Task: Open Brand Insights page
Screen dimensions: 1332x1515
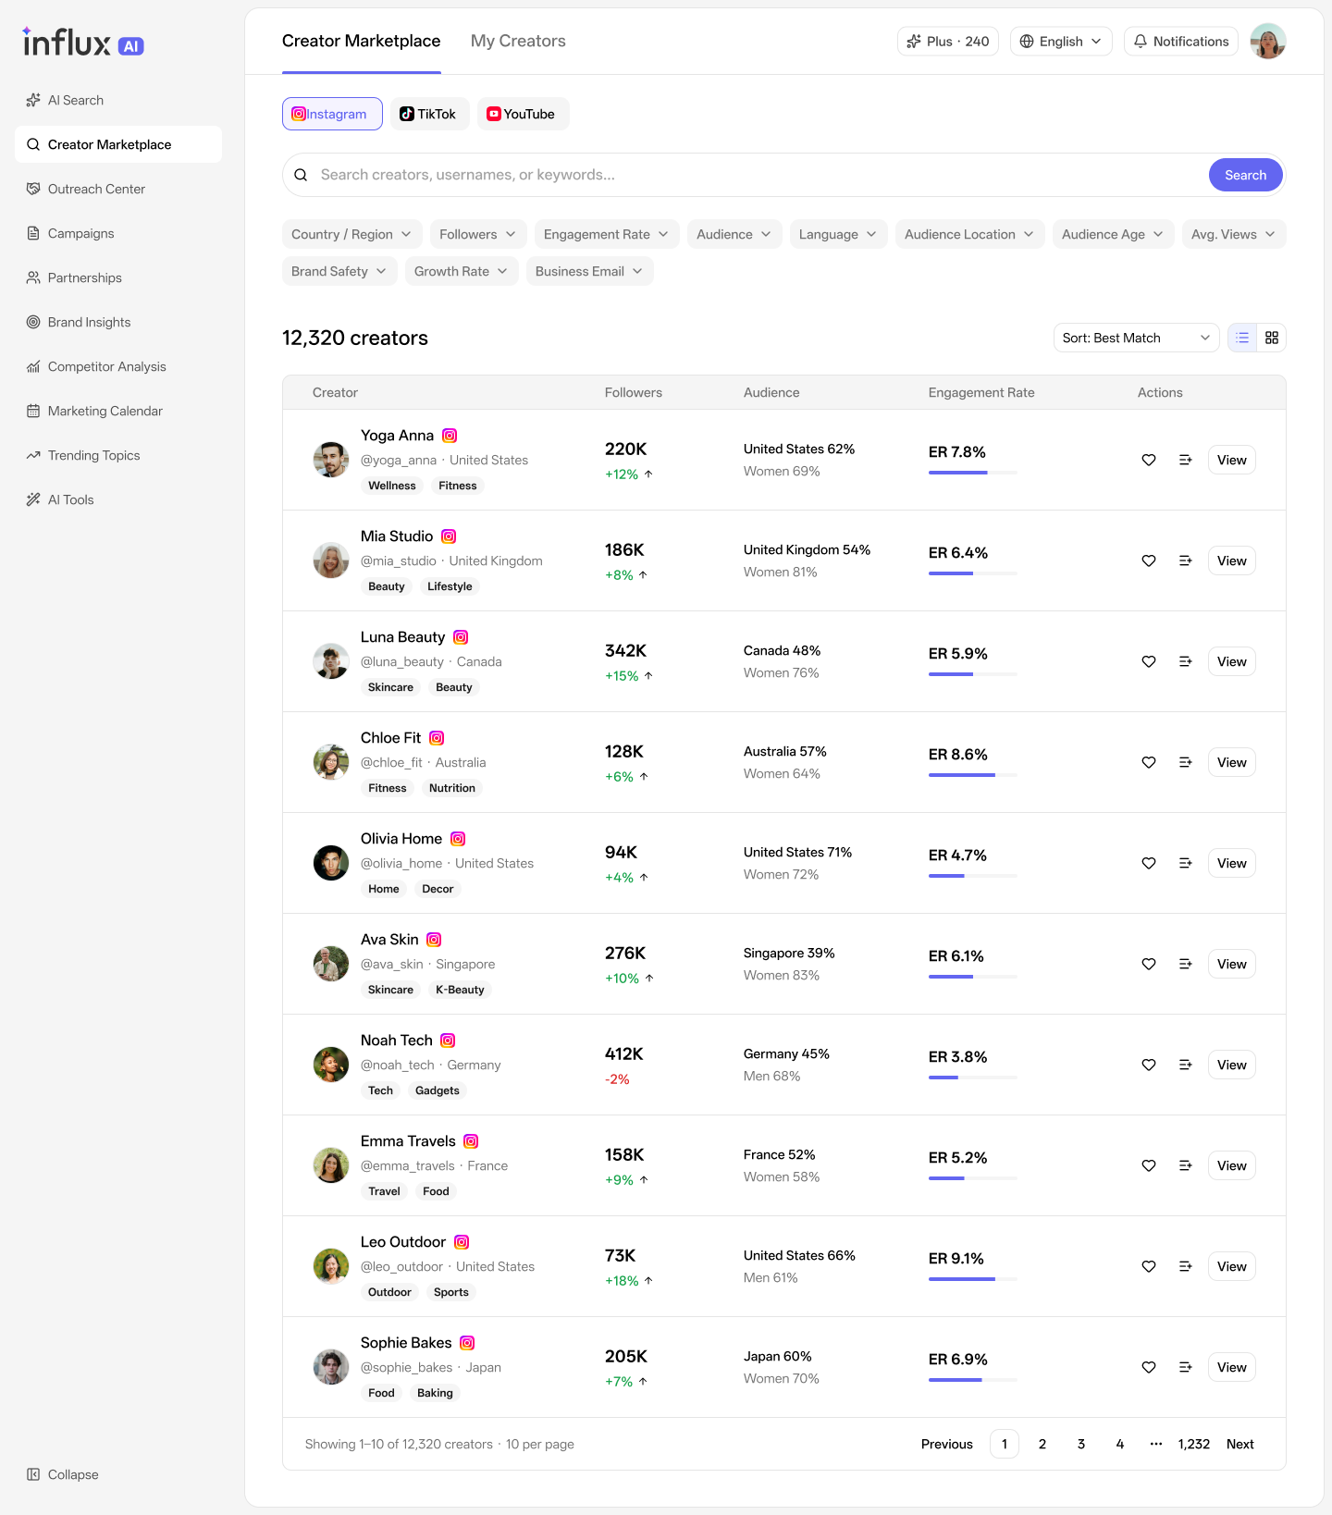Action: (118, 322)
